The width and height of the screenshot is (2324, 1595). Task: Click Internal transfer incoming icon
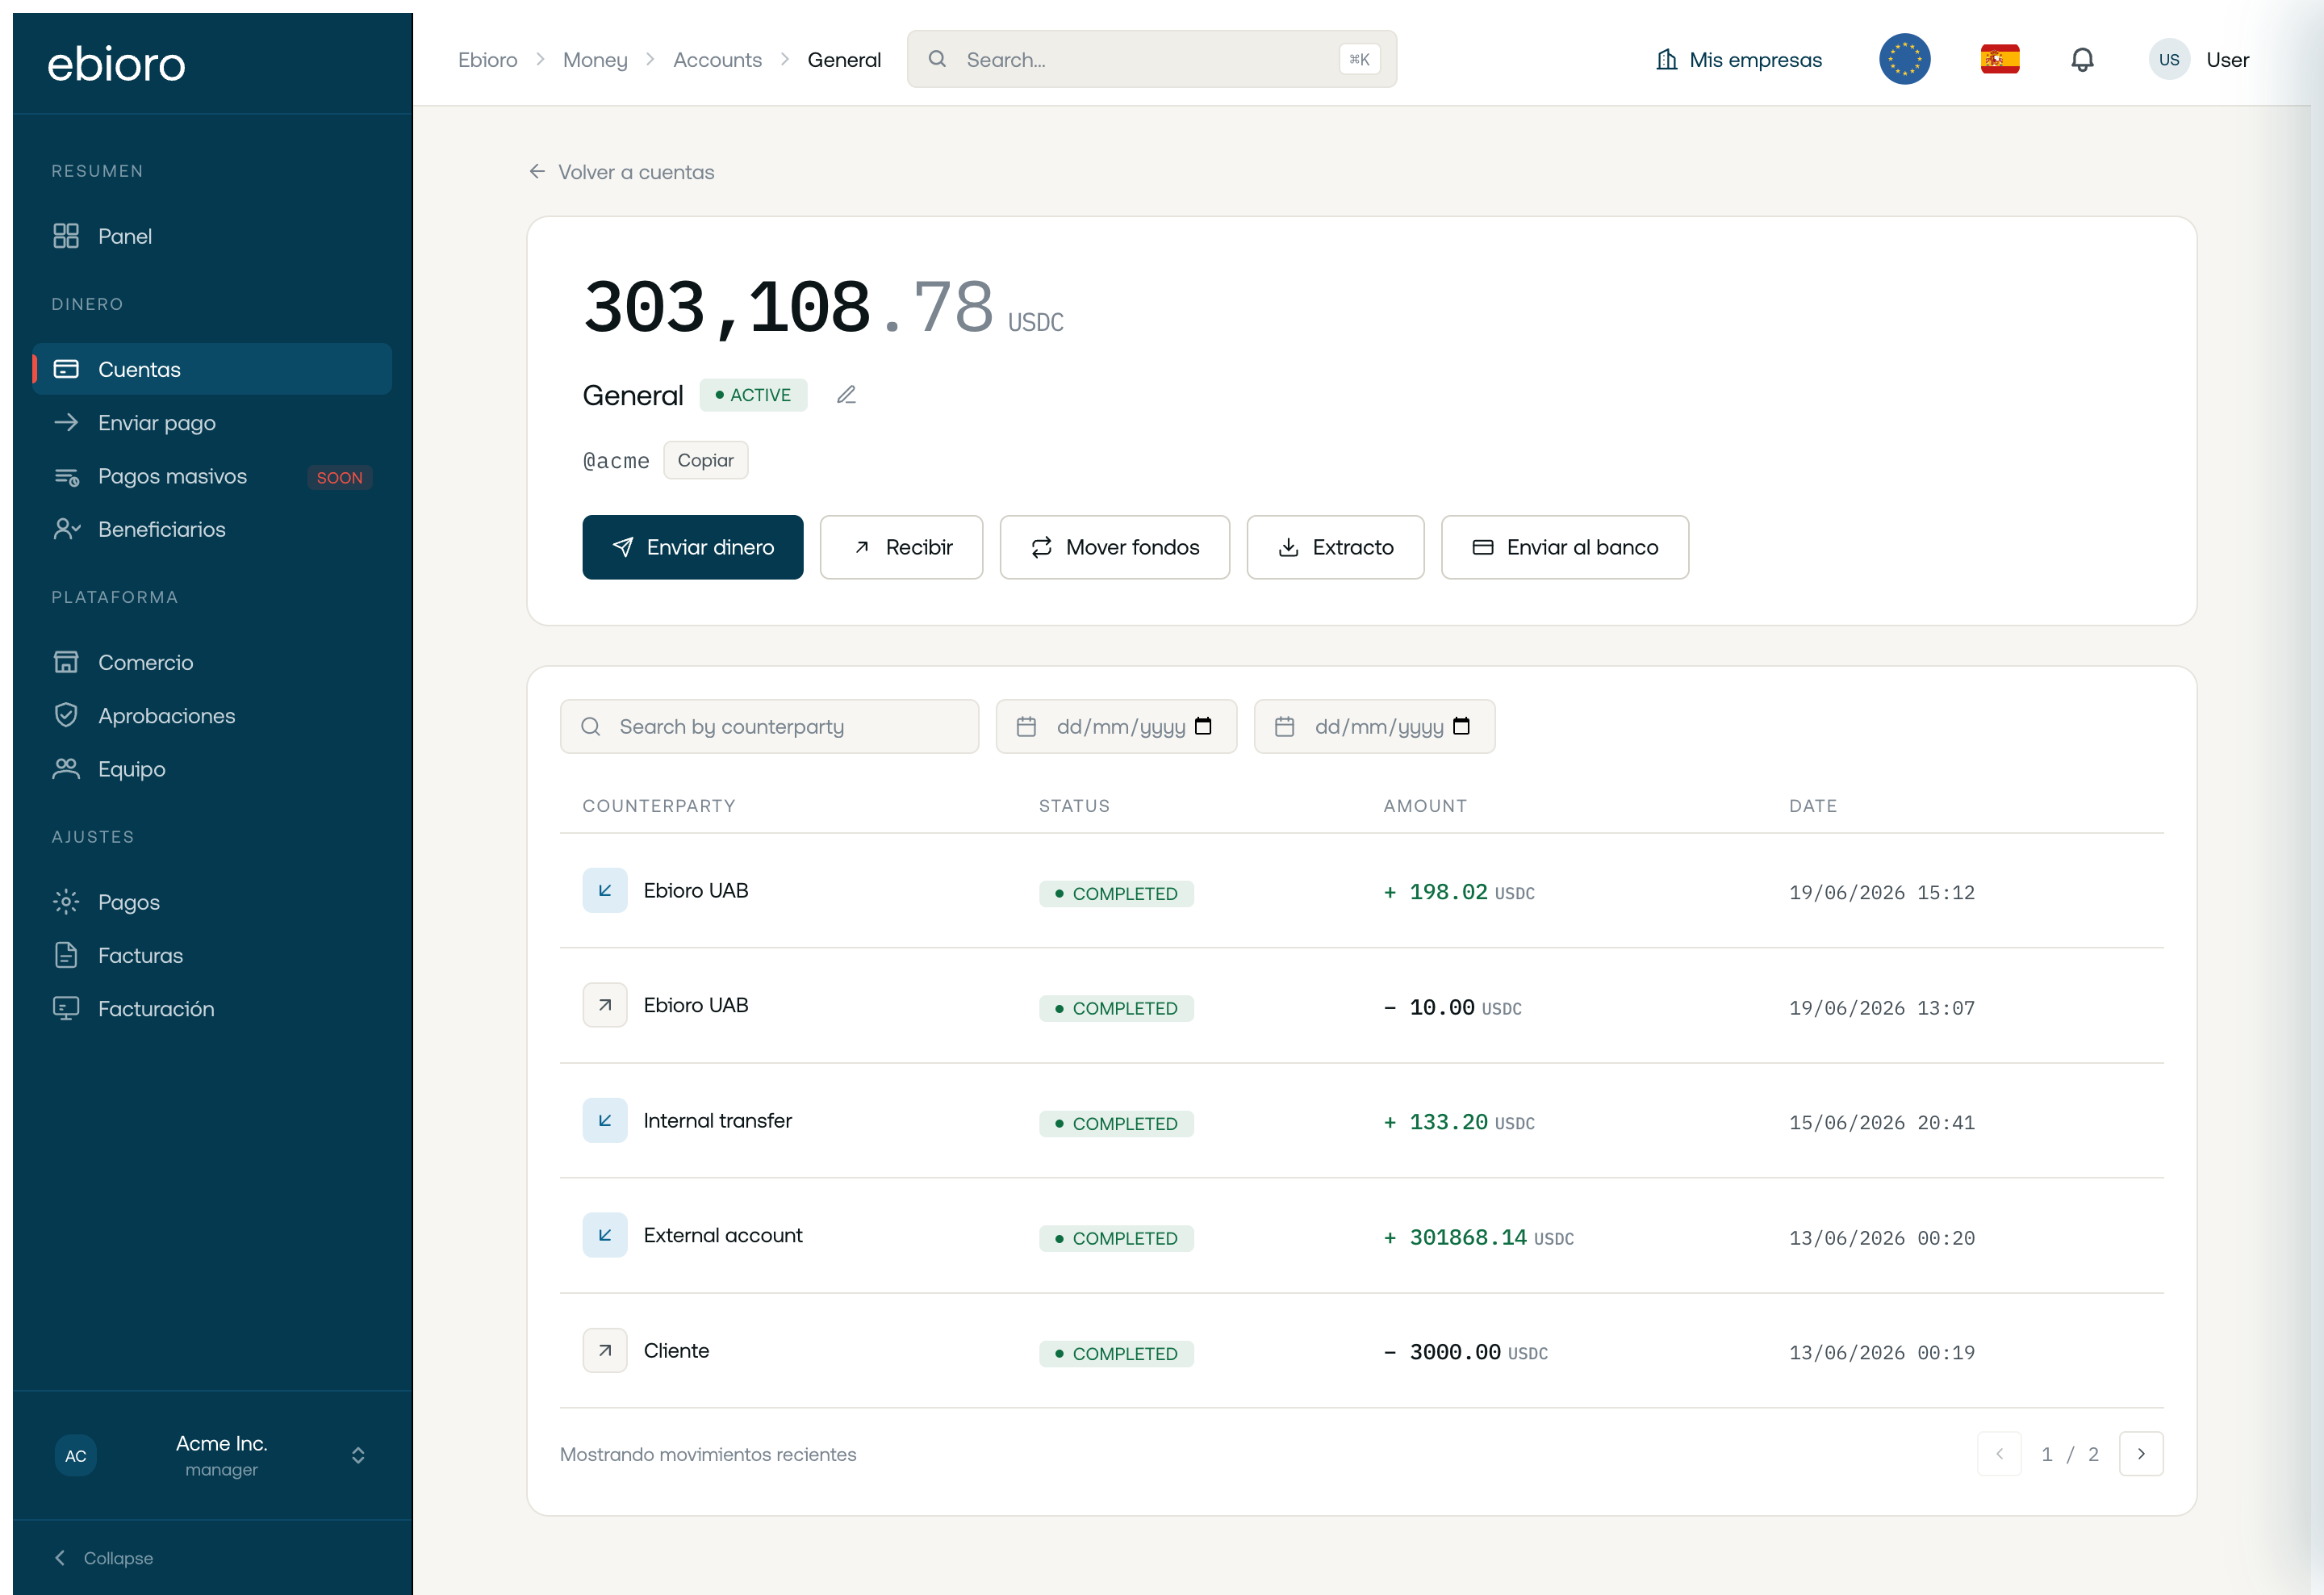[605, 1120]
